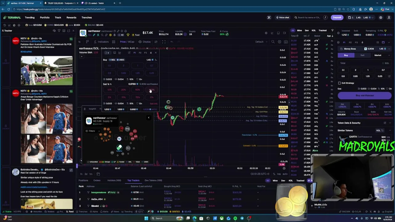Choose the 0.1 SOL preset amount
This screenshot has height=222, width=395.
pos(343,70)
